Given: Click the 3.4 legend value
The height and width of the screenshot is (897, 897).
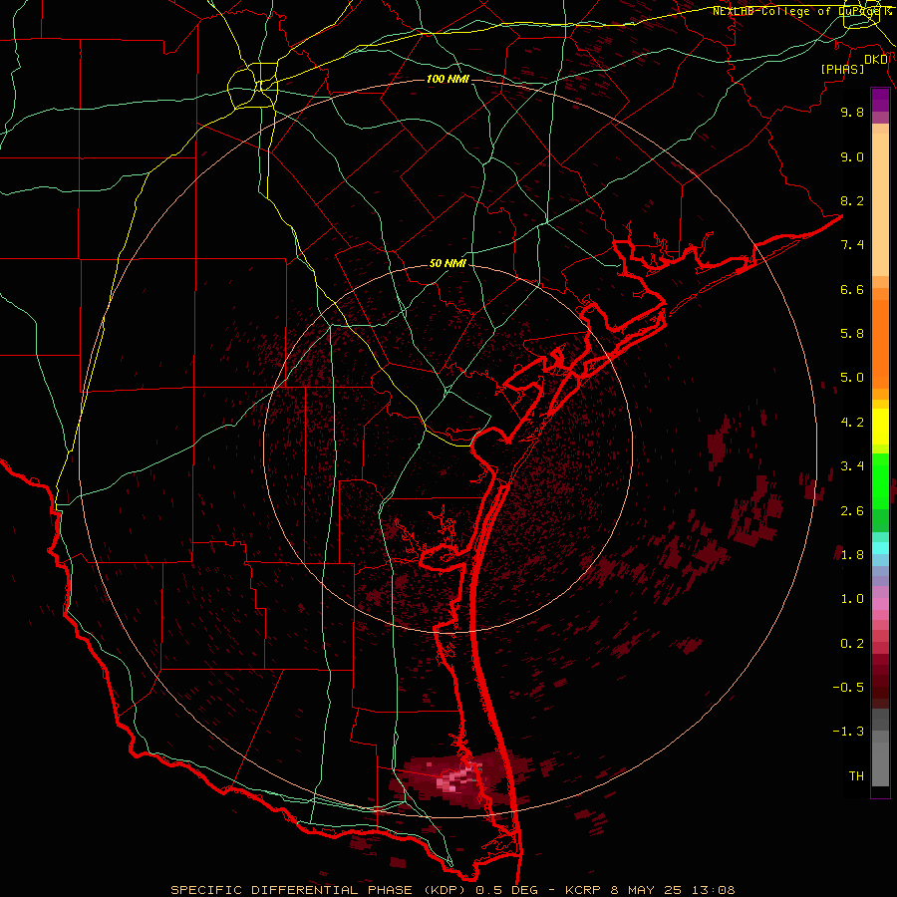Looking at the screenshot, I should pos(852,466).
